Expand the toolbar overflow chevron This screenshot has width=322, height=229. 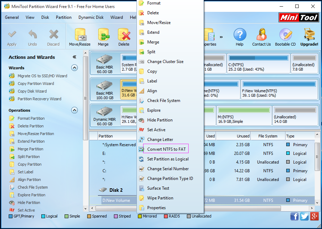click(x=221, y=37)
